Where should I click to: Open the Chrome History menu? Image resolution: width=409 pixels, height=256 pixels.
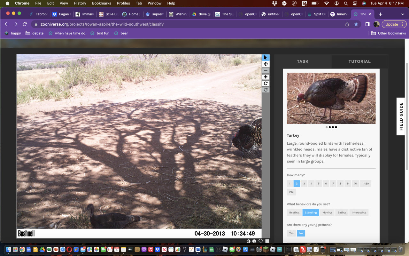click(80, 3)
